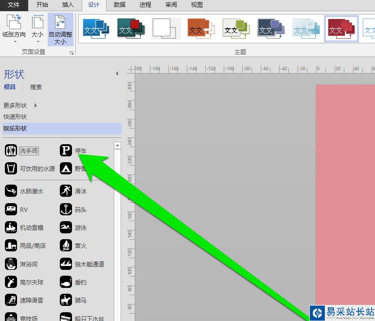Open the 纸张方向 orientation dropdown

click(x=14, y=29)
